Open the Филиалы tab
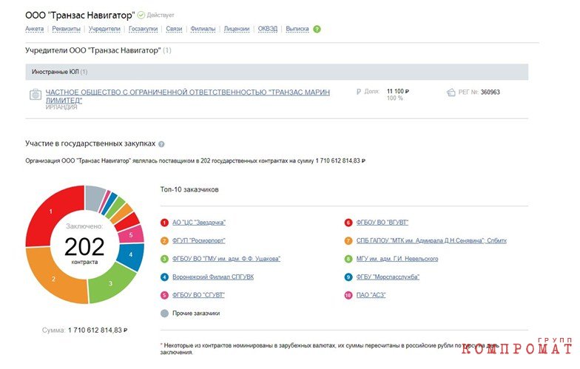 coord(203,29)
